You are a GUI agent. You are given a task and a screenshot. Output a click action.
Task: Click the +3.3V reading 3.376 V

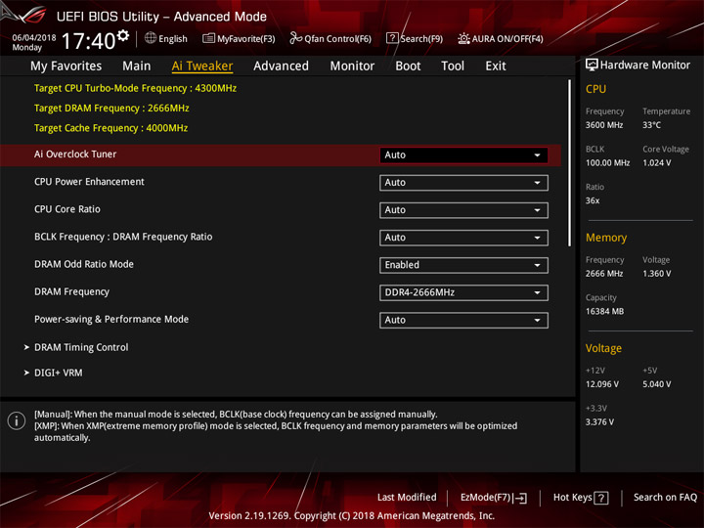click(599, 422)
